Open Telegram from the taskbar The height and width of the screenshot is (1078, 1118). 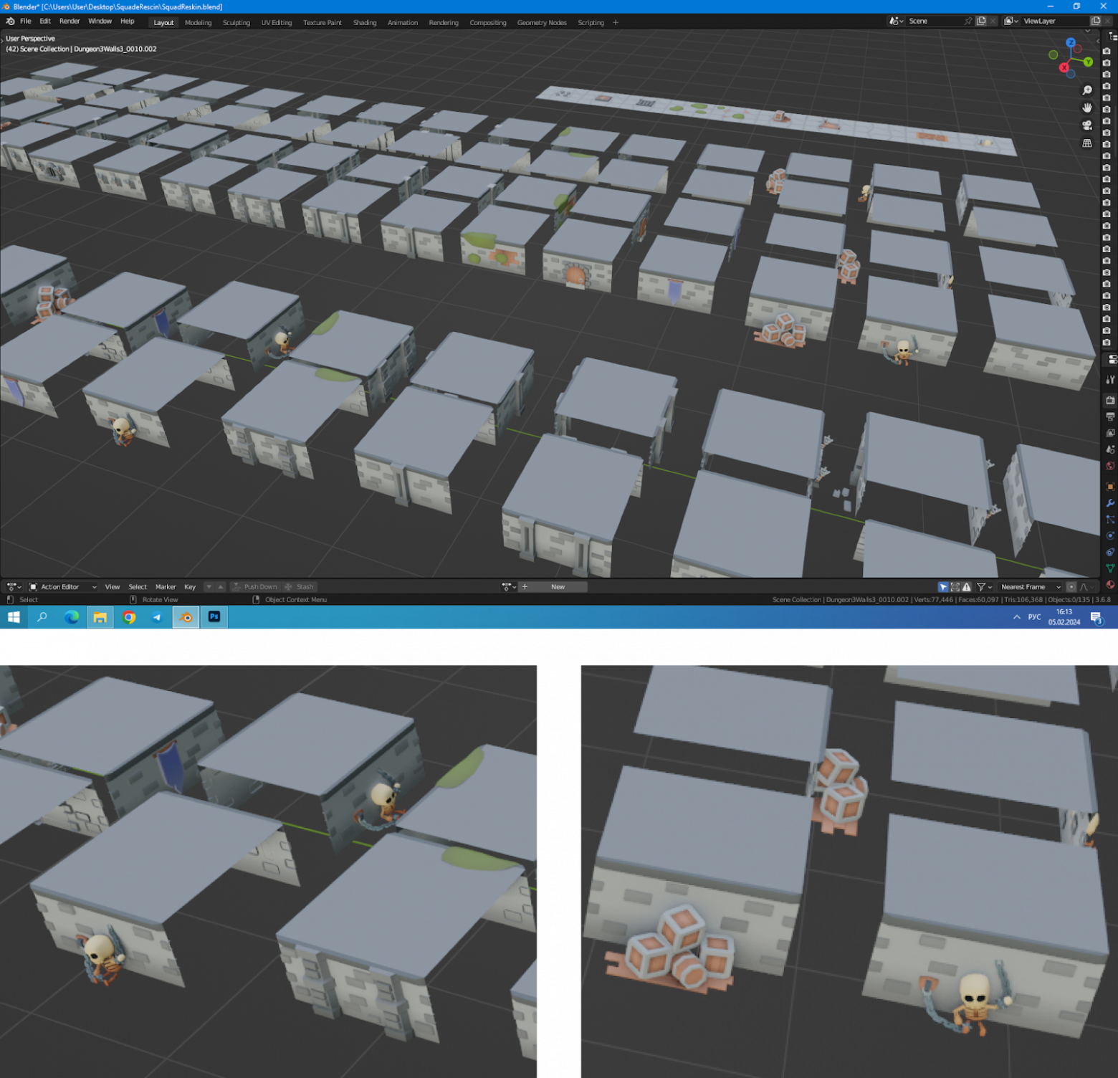(x=157, y=617)
